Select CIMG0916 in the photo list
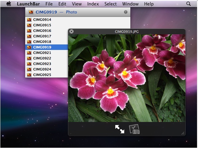Viewport: 198px width, 148px height. 42,31
